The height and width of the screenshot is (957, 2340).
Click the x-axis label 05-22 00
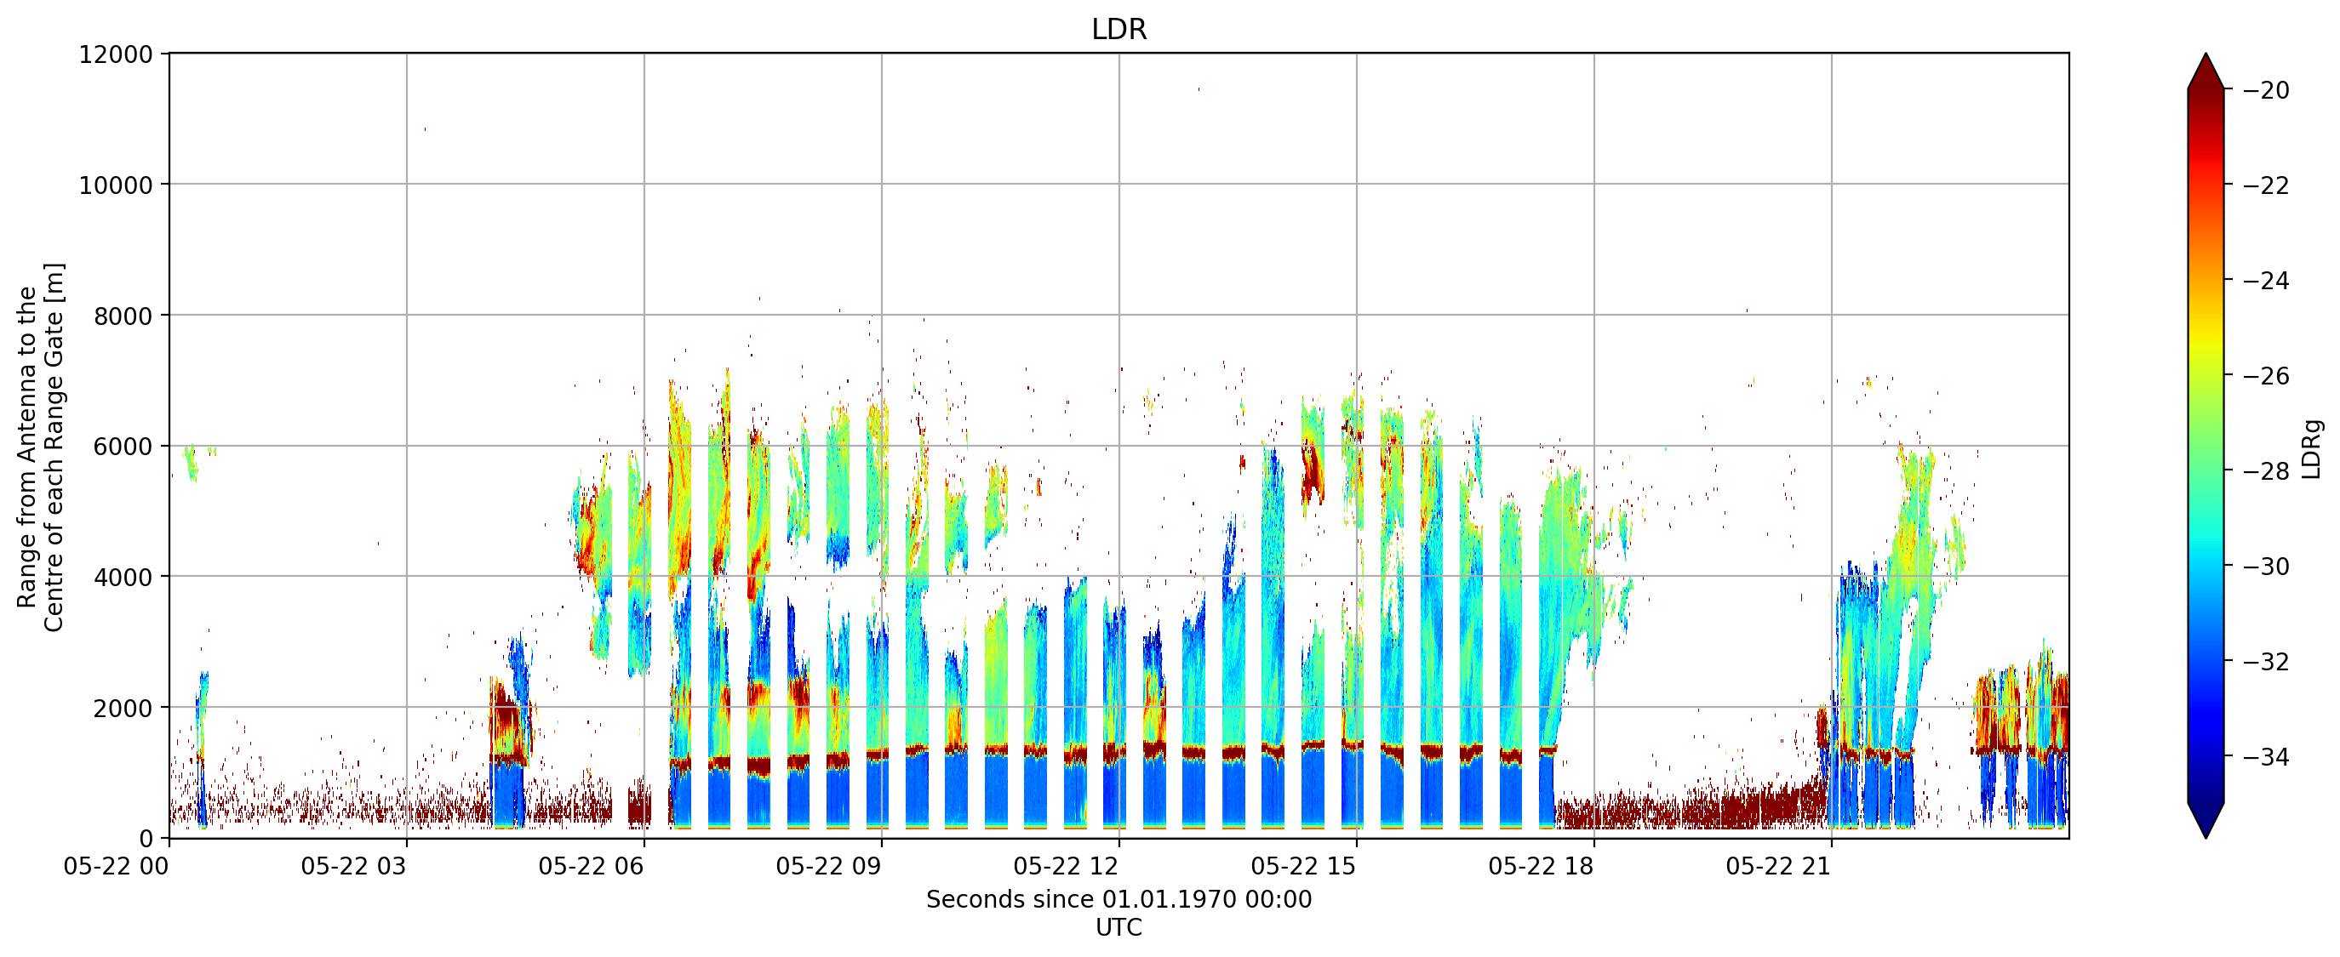click(x=117, y=866)
